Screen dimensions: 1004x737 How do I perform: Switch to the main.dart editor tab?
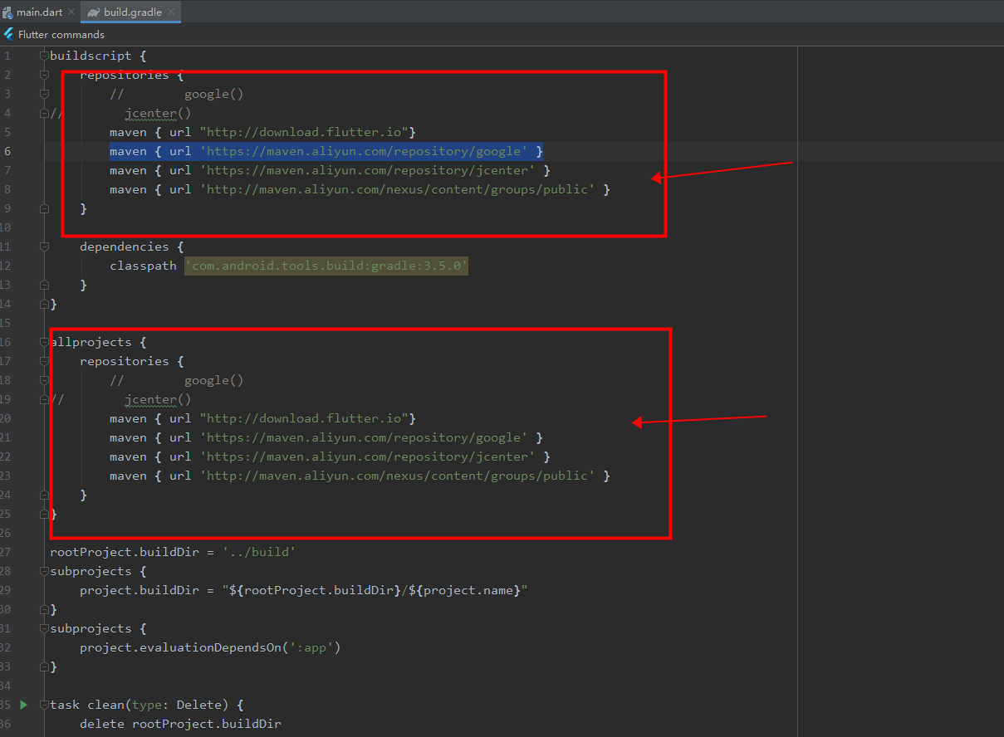tap(39, 12)
